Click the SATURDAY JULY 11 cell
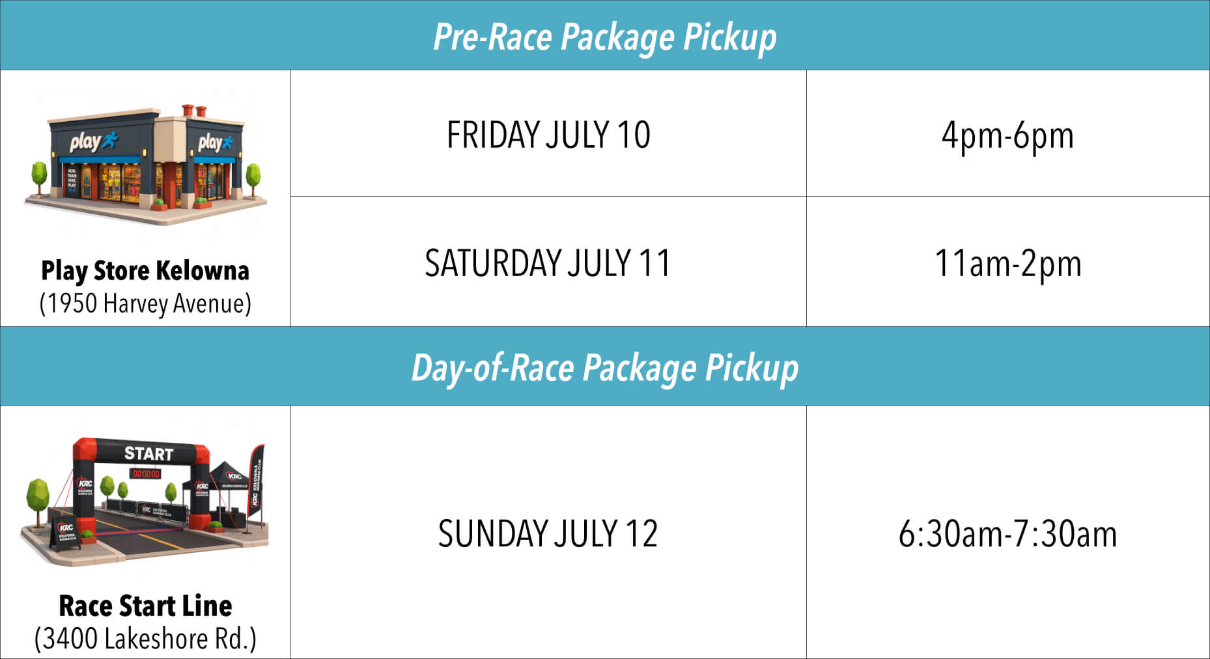1210x659 pixels. click(548, 262)
